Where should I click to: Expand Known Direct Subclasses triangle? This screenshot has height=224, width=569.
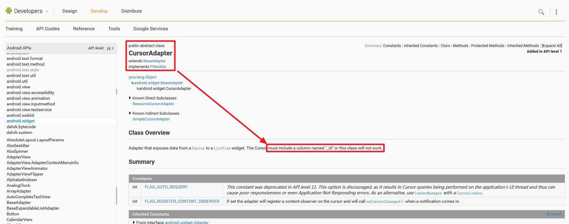[x=130, y=98]
